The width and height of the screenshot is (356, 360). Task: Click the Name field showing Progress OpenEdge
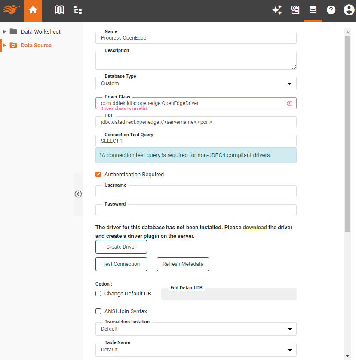[196, 38]
